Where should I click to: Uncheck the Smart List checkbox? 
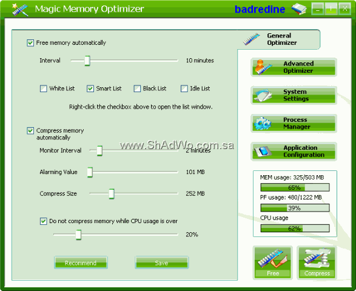coord(90,89)
